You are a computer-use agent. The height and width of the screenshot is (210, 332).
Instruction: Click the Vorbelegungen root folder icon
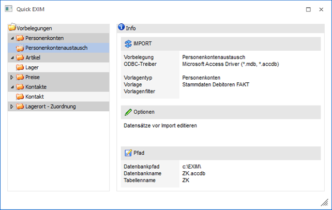(x=12, y=28)
